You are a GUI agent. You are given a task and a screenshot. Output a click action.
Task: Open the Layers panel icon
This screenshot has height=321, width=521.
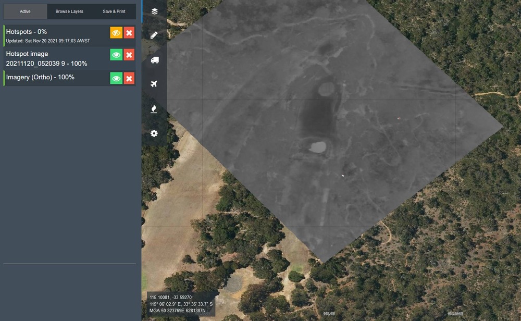click(154, 11)
